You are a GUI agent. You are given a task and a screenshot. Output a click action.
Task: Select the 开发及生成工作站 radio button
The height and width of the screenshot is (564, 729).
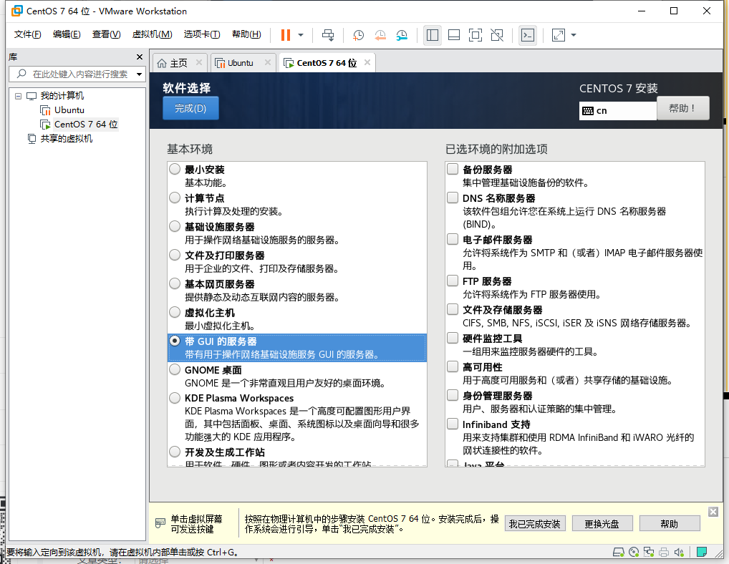pyautogui.click(x=175, y=452)
